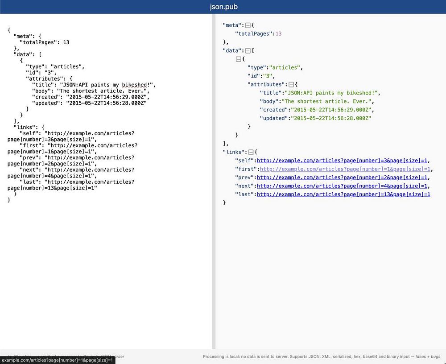Screen dimensions: 446x364
Task: Click the title value "JSON:API paints my bikeshed!"
Action: point(331,93)
